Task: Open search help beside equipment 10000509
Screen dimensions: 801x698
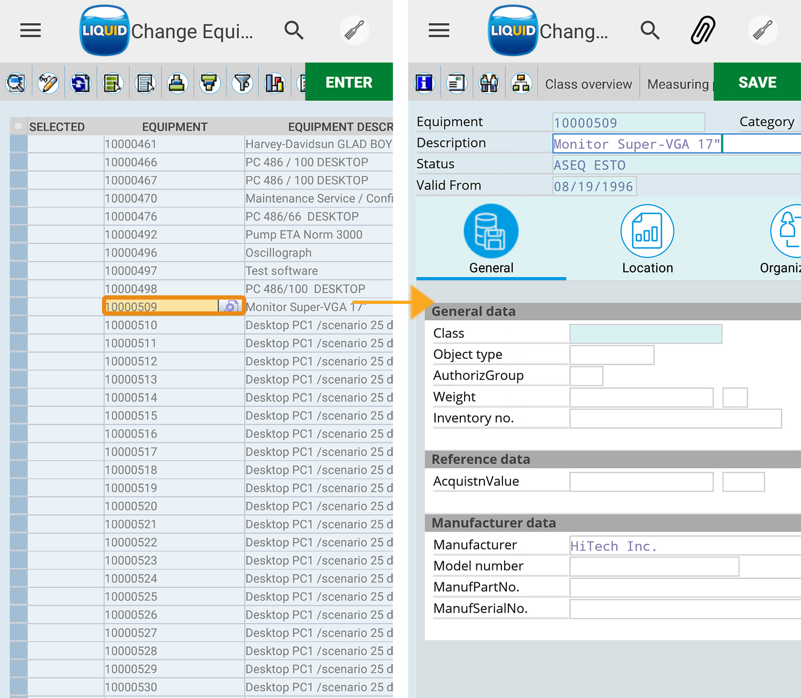Action: (230, 307)
